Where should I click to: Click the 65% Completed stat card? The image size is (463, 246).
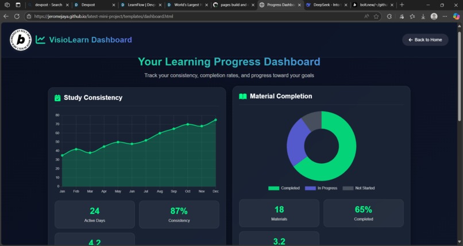(364, 213)
